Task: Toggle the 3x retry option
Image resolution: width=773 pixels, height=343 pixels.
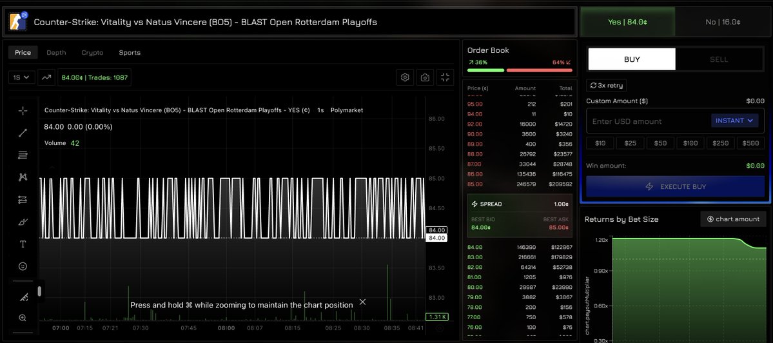Action: tap(607, 85)
